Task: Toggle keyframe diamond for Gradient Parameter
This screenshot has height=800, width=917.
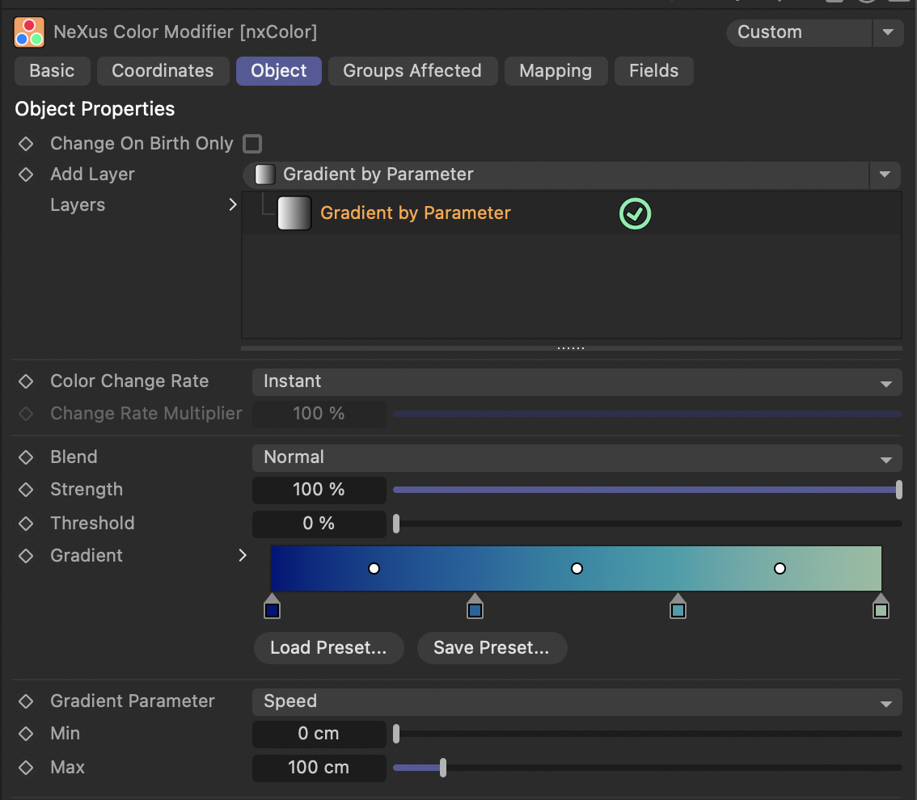Action: [26, 701]
